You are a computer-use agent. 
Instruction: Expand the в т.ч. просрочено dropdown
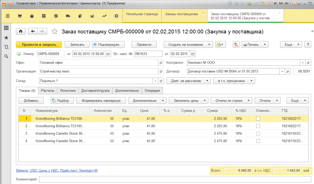coord(234,81)
